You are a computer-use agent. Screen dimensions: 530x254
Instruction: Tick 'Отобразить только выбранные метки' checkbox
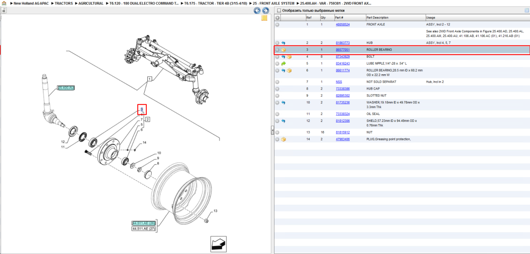(x=279, y=11)
